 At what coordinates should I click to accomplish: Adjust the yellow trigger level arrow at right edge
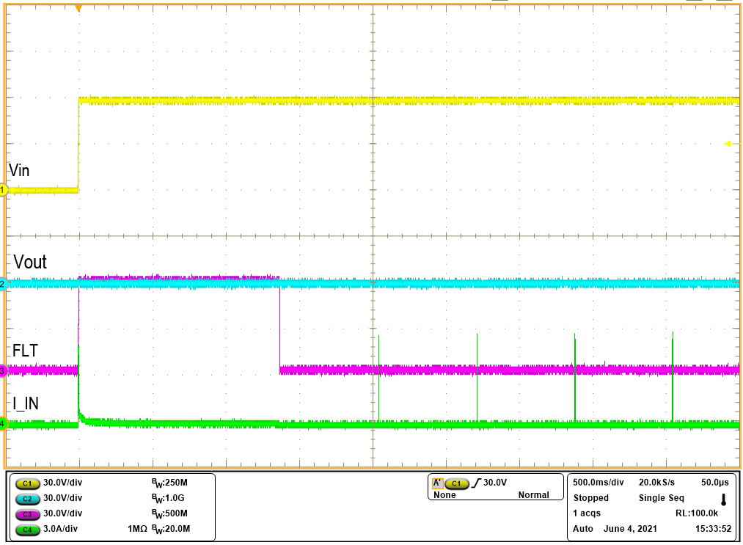tap(728, 145)
